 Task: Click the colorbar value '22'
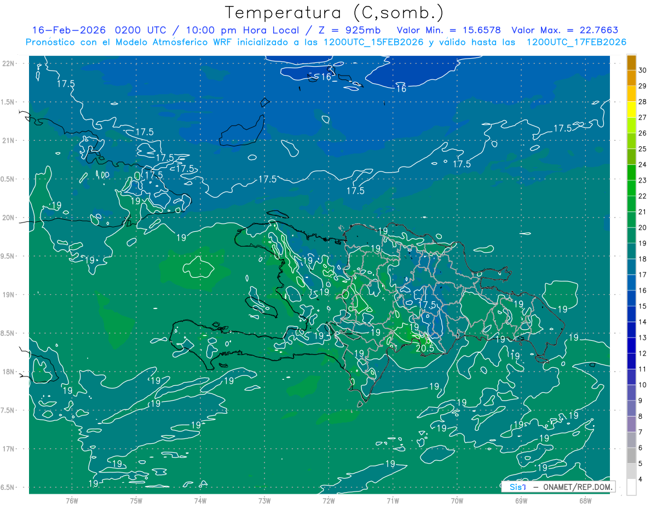point(642,196)
